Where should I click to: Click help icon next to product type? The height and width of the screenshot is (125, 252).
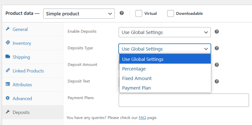[x=122, y=13]
